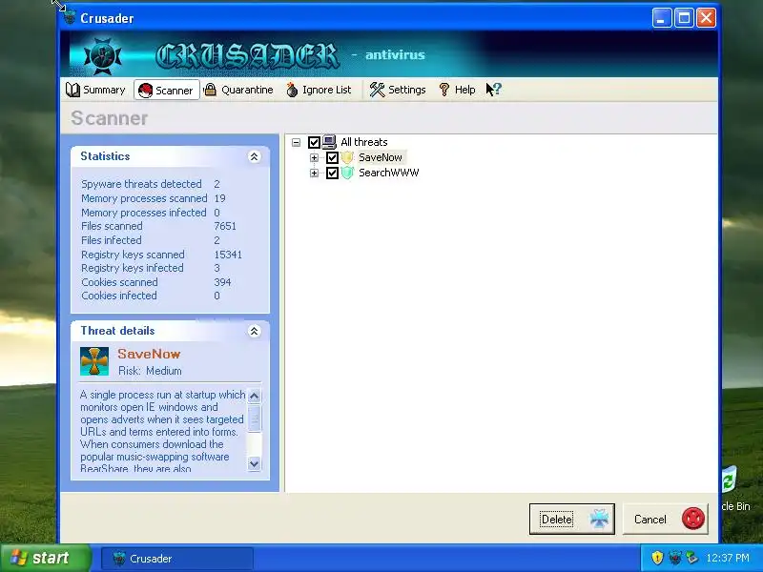
Task: Click the safely remove hardware tray icon
Action: click(x=691, y=558)
